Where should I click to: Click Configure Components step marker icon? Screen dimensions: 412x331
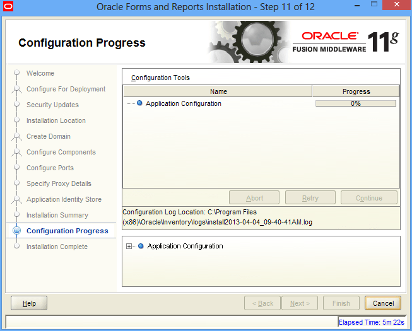tap(17, 152)
